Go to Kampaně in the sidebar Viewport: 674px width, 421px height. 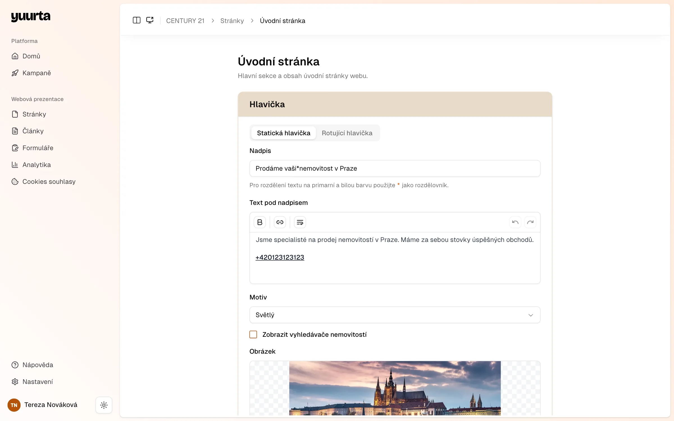click(x=31, y=73)
